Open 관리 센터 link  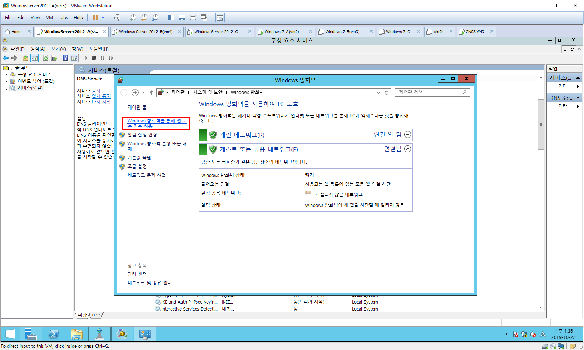tap(137, 274)
